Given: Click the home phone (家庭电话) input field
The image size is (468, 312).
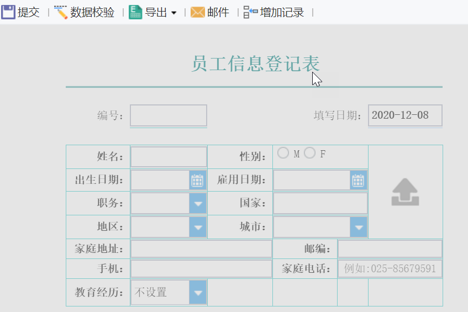Looking at the screenshot, I should 390,269.
